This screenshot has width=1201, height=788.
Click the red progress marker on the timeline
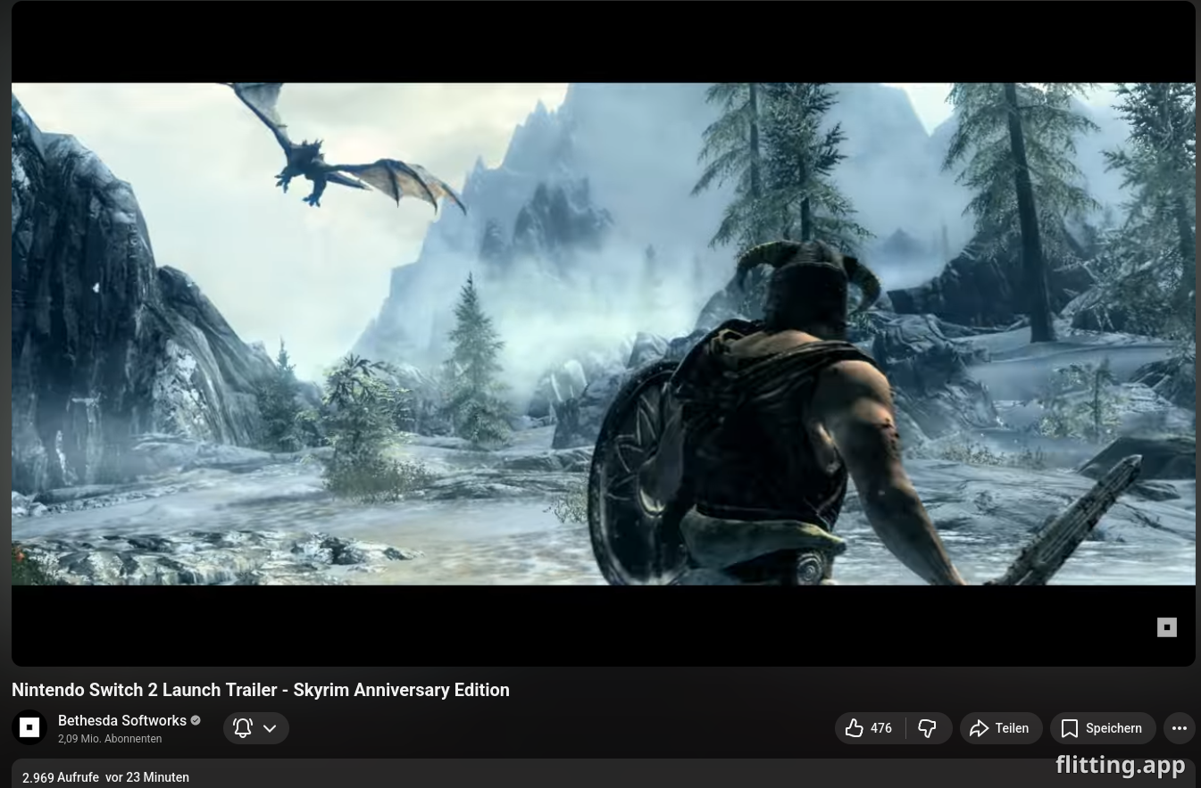20,557
